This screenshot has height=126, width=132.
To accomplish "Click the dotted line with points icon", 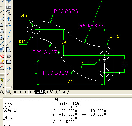I will (x=9, y=68).
